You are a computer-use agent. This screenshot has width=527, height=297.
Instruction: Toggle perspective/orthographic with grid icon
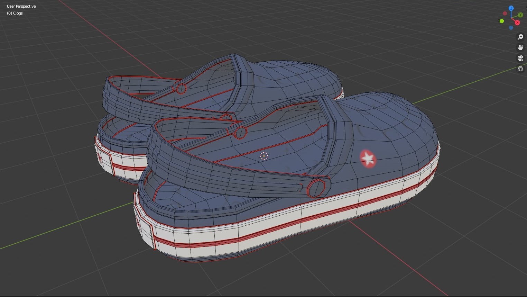point(520,69)
